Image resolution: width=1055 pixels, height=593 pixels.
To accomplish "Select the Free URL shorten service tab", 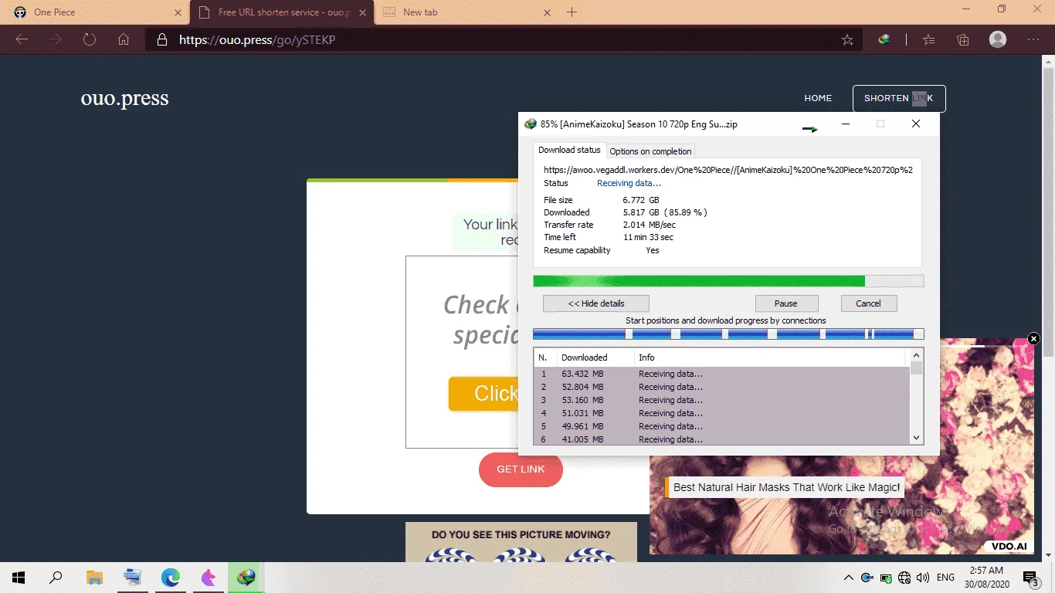I will pos(282,12).
